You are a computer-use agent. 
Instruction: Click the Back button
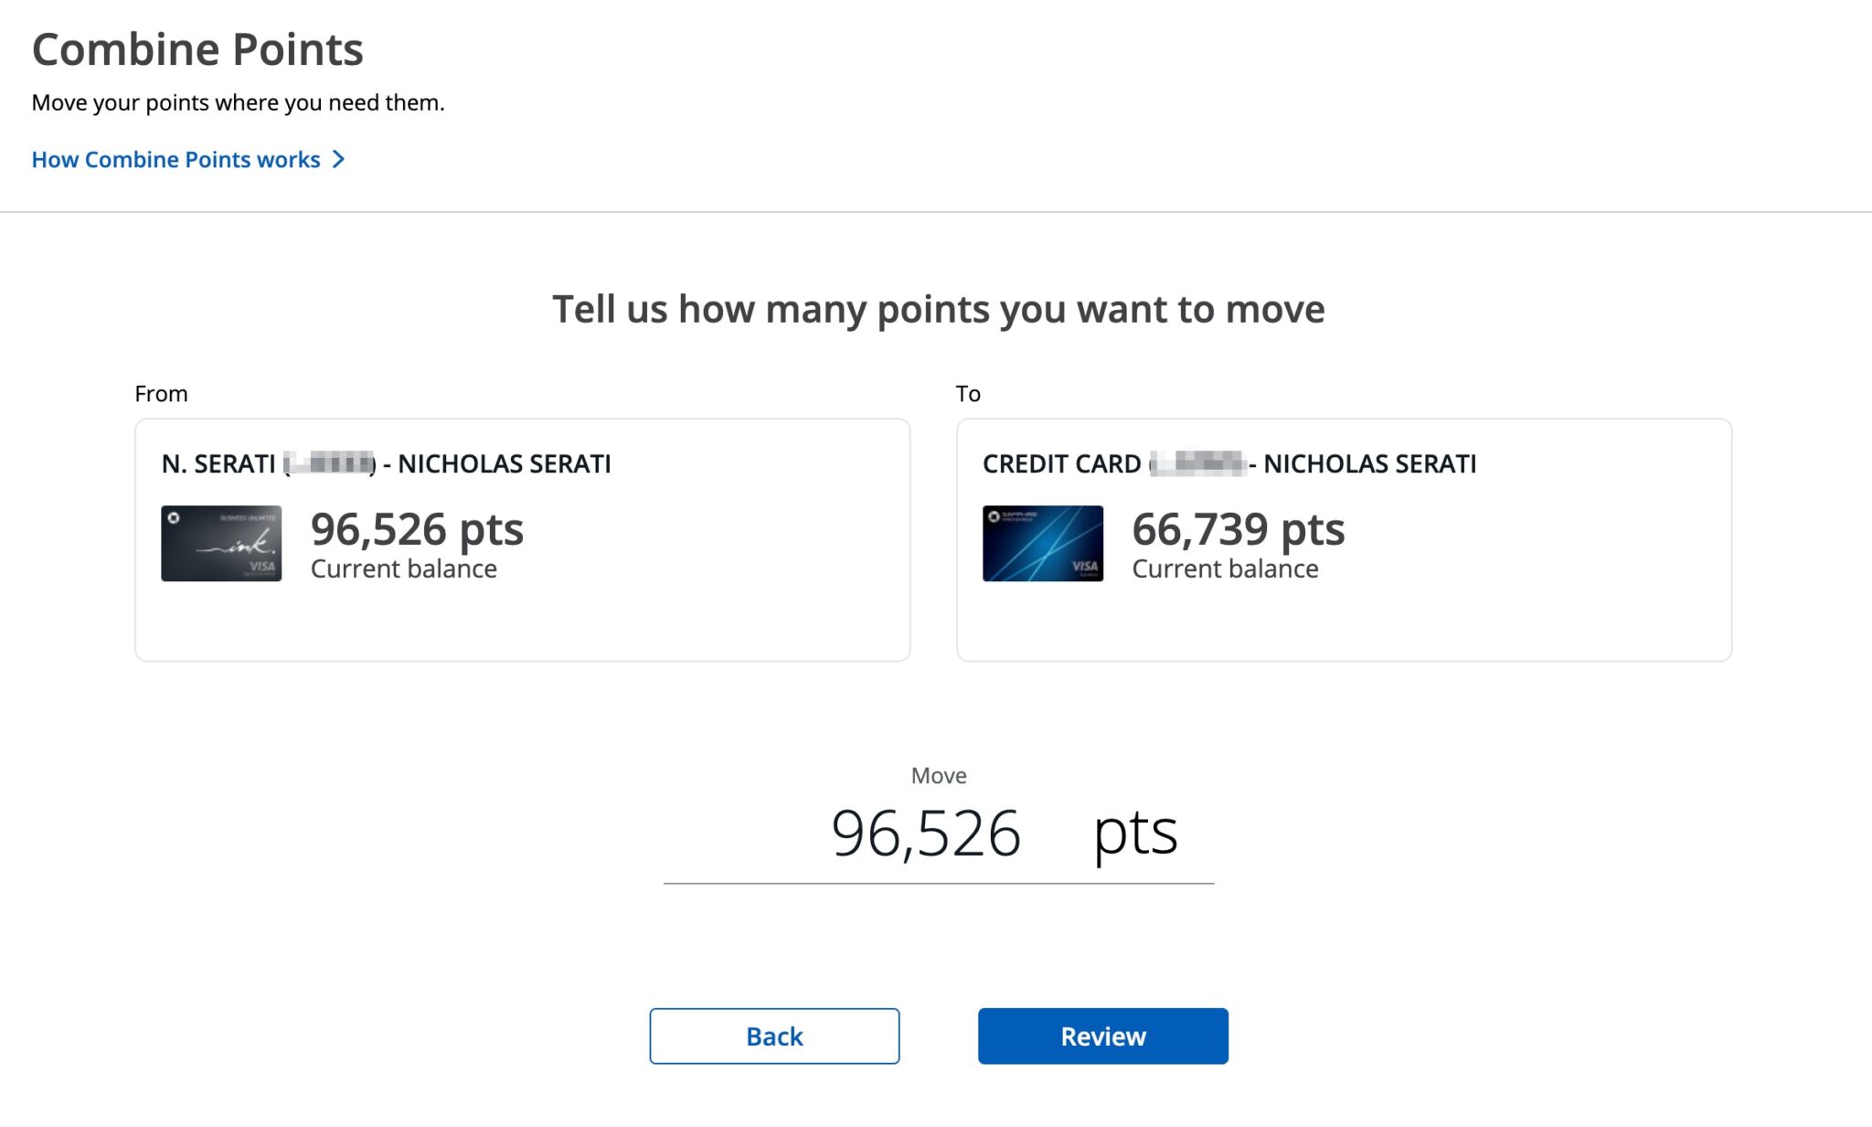pos(773,1036)
